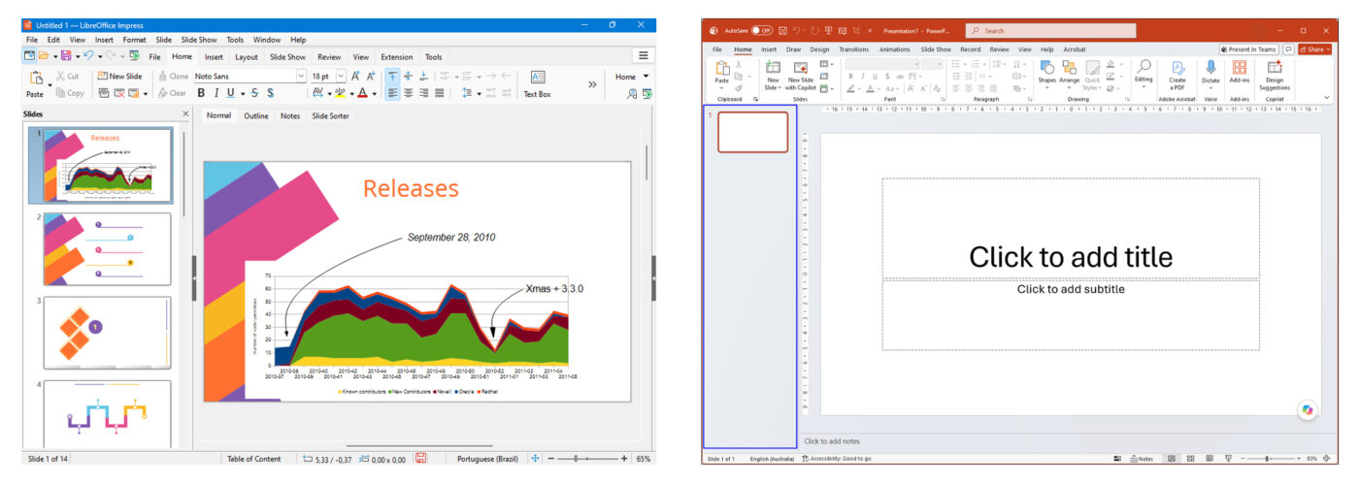
Task: Click New Slide in Impress toolbar
Action: (119, 76)
